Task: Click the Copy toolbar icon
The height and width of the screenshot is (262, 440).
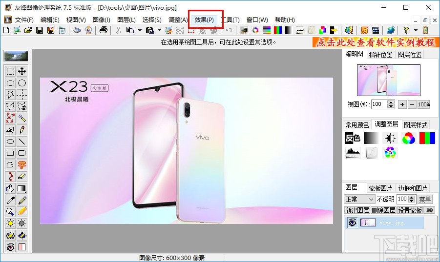Action: pos(130,30)
